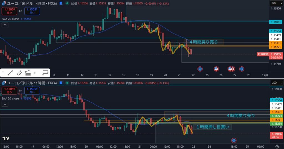Select the trend line drawing tool
This screenshot has width=284, height=149.
point(10,73)
